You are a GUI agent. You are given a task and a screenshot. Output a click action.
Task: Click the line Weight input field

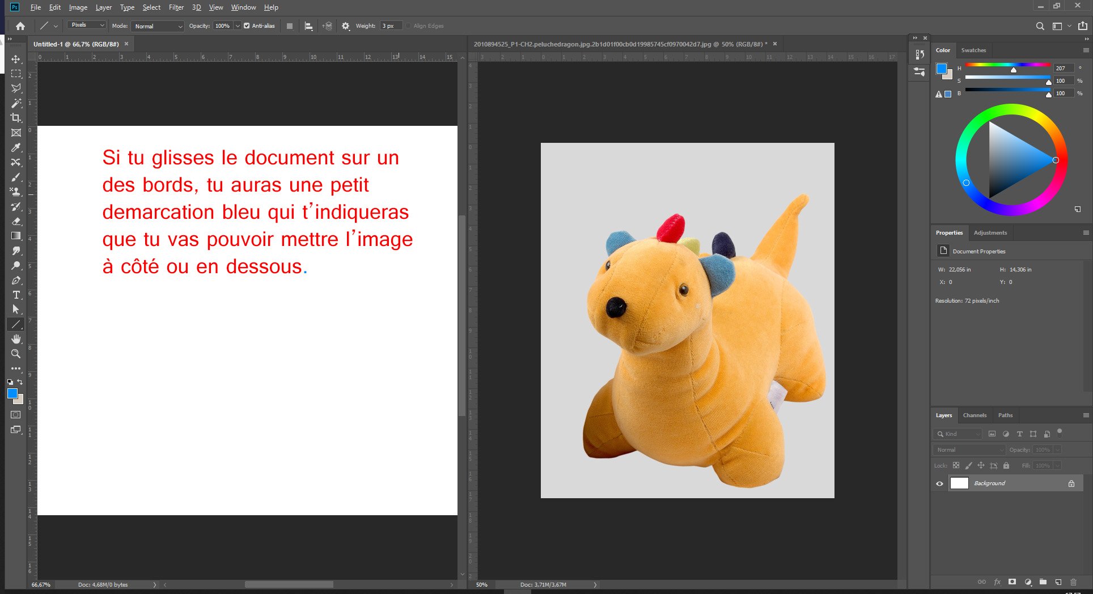click(x=390, y=26)
